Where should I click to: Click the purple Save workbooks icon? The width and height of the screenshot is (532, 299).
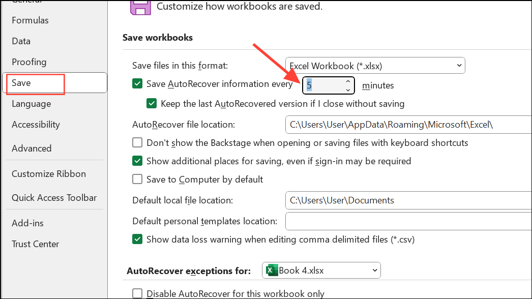pyautogui.click(x=140, y=7)
